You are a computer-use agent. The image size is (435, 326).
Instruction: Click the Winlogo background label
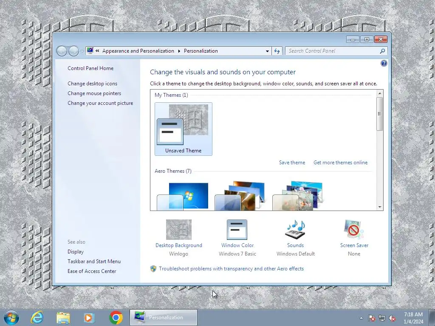pos(178,254)
